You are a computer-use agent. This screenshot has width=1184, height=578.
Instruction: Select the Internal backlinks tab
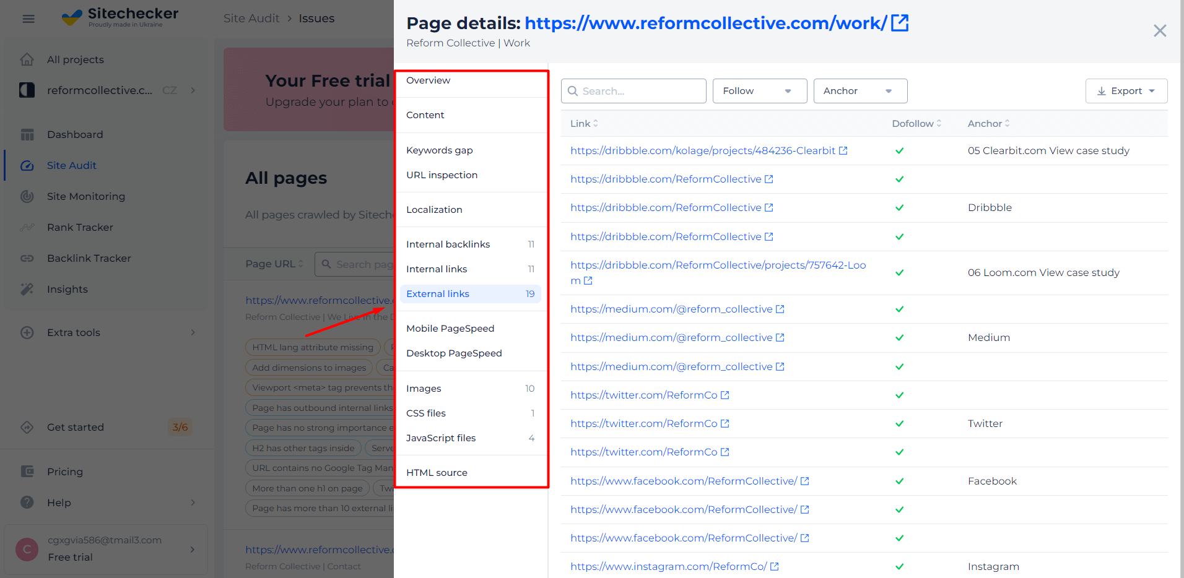pos(471,244)
